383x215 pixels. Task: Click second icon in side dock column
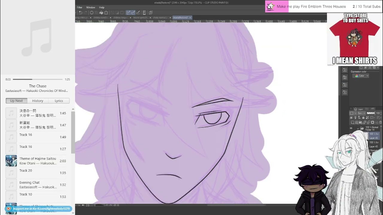click(x=345, y=77)
